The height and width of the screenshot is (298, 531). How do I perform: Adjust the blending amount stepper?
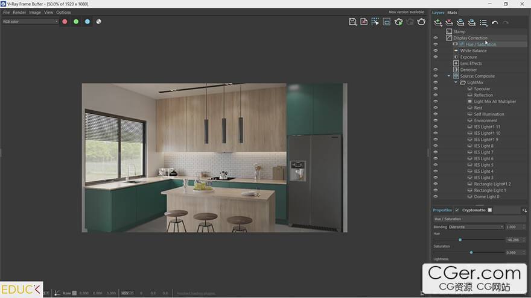[x=524, y=227]
